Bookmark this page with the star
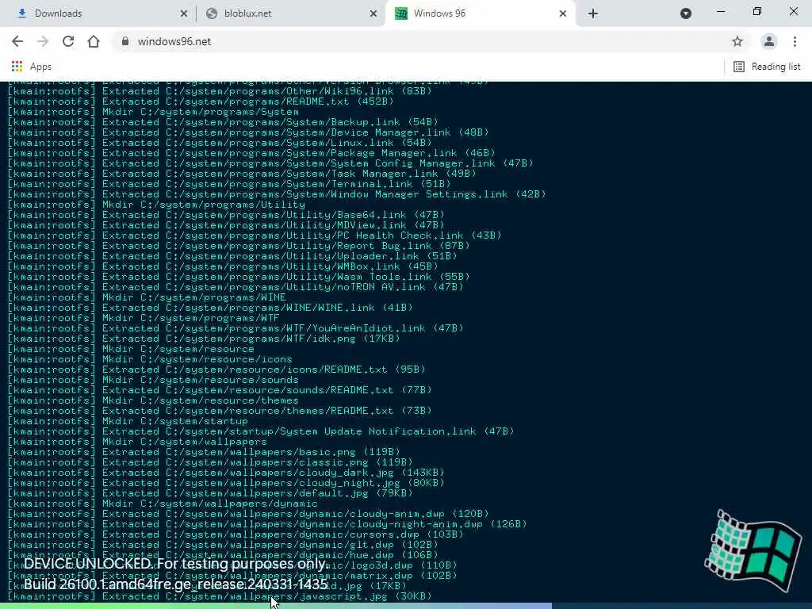 pyautogui.click(x=737, y=41)
